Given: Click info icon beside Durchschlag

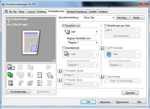Looking at the screenshot, I should tap(102, 77).
